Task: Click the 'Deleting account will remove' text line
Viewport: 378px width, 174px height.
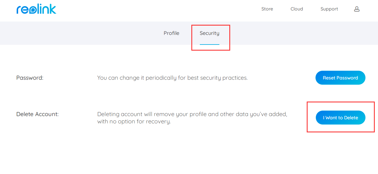Action: [192, 114]
